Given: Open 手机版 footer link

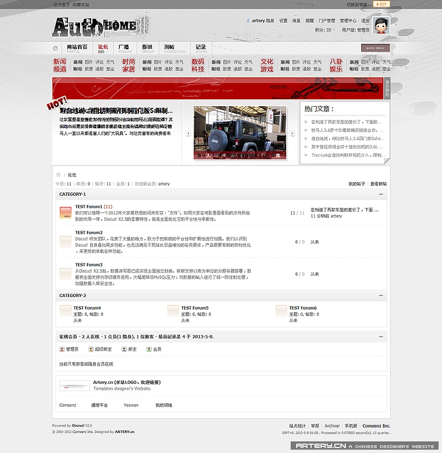Looking at the screenshot, I should (351, 426).
